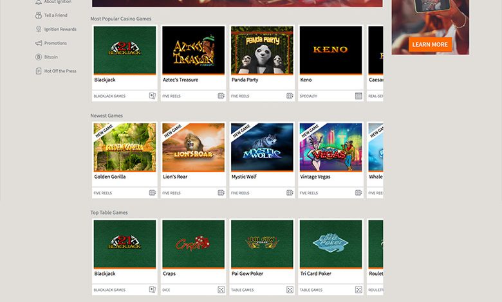
Task: Click the cards icon on Most Popular Blackjack tile
Action: (153, 96)
